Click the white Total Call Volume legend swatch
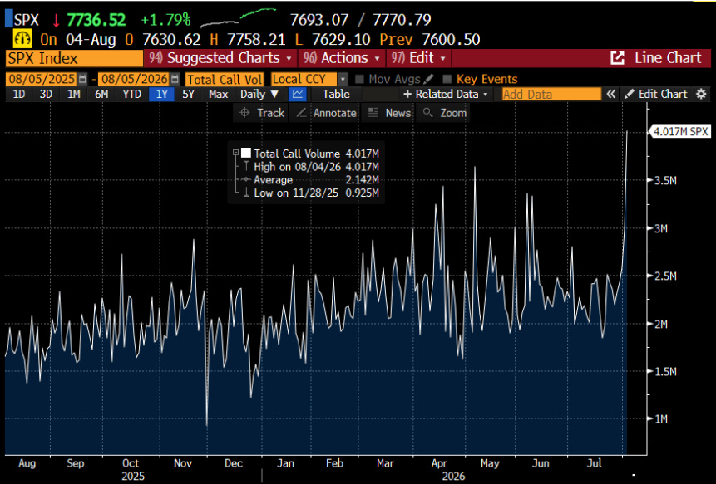 point(246,153)
